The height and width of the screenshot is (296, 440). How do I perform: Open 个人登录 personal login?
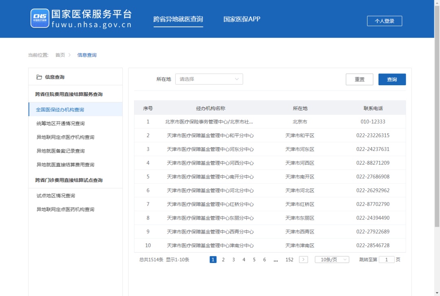(x=384, y=21)
